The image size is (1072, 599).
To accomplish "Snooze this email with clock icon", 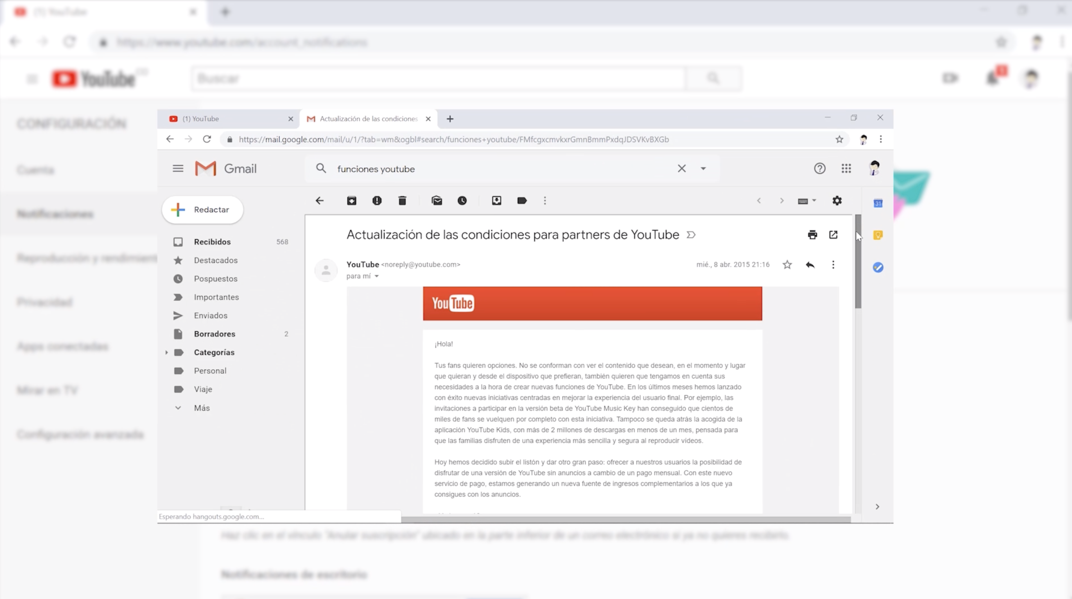I will 462,201.
